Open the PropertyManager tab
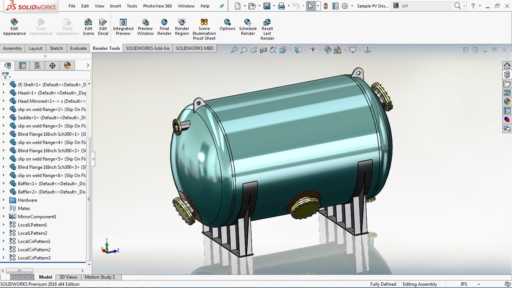This screenshot has width=512, height=288. pyautogui.click(x=22, y=66)
